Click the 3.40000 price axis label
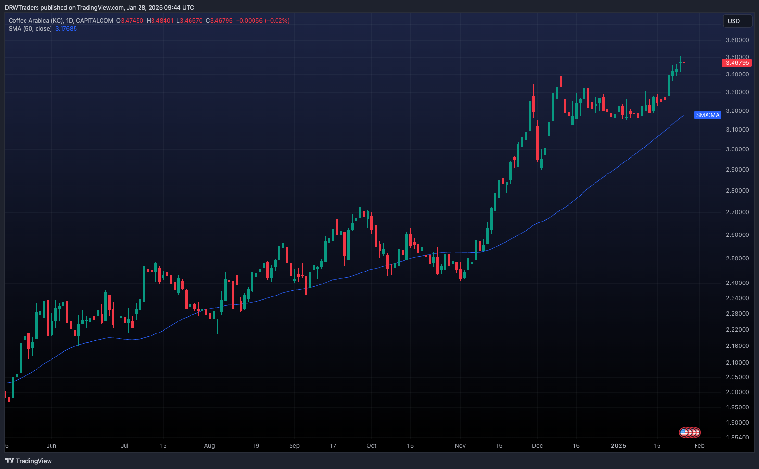This screenshot has width=759, height=469. 737,74
